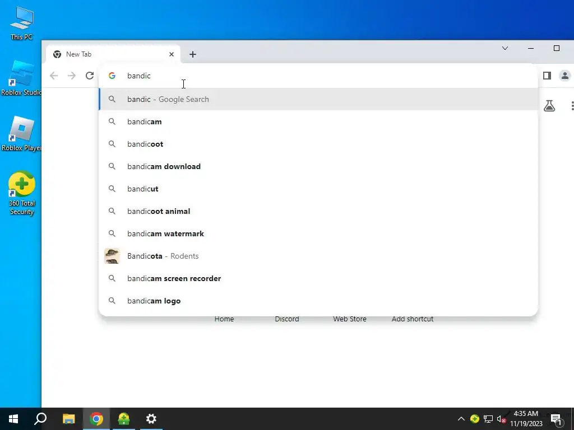Screen dimensions: 574x430
Task: Select Bandicota - Rodents suggestion
Action: tap(318, 256)
